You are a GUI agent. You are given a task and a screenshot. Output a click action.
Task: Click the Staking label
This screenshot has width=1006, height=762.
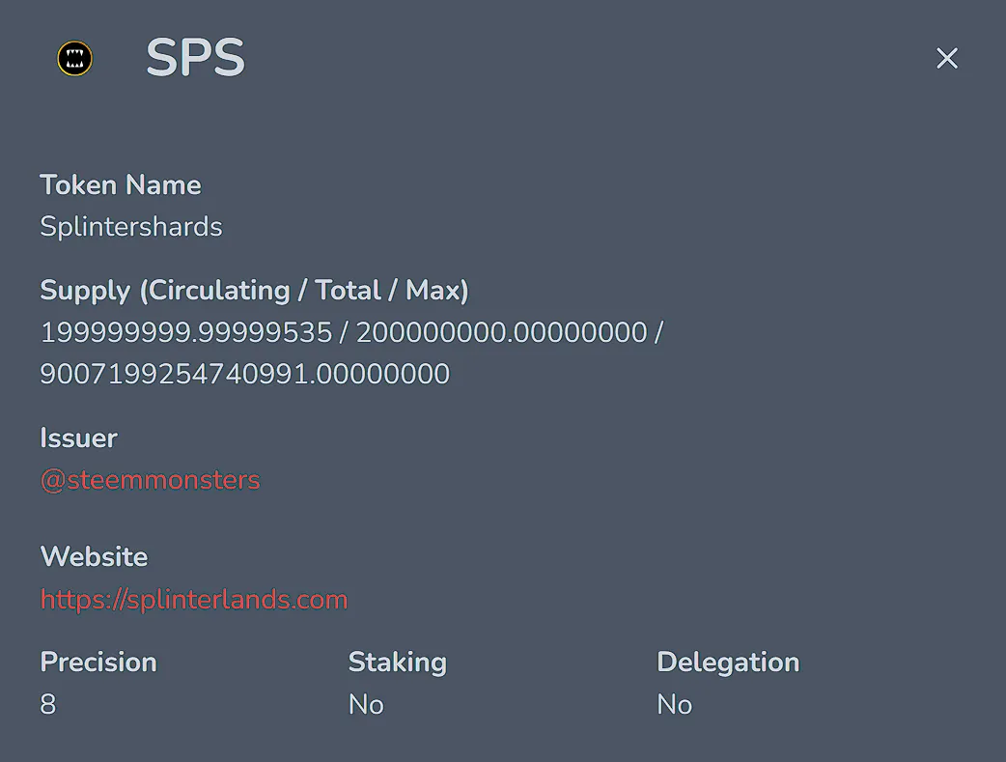(x=397, y=663)
